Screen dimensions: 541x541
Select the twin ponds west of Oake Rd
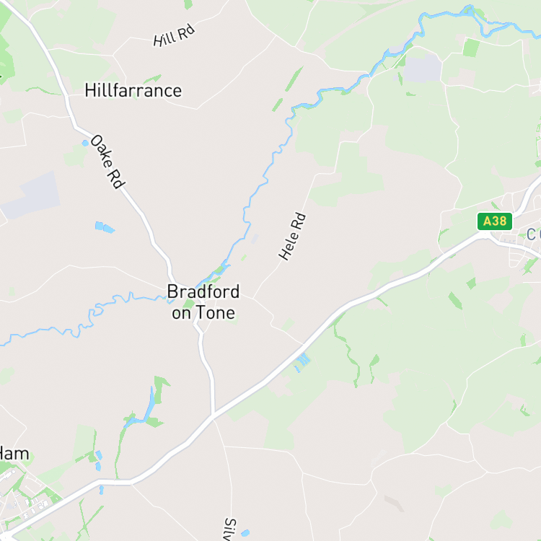tap(105, 227)
